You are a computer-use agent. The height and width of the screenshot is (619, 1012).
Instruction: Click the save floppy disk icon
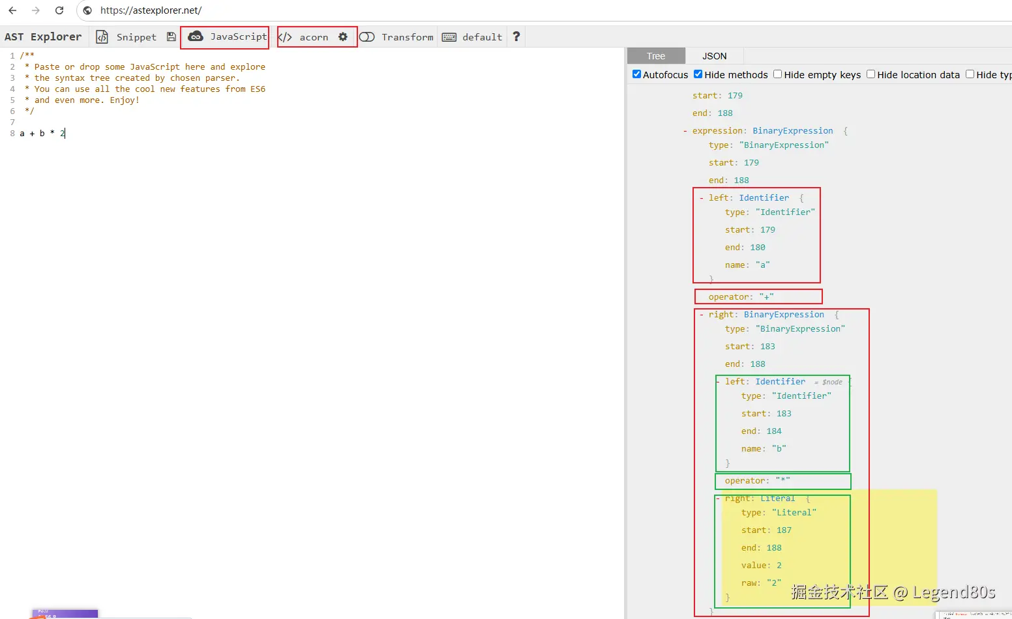pos(171,37)
